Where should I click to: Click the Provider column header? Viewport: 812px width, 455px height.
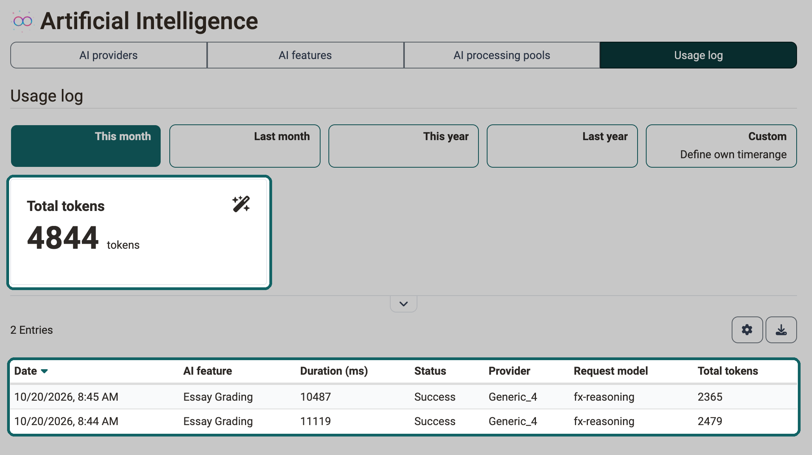click(x=509, y=371)
